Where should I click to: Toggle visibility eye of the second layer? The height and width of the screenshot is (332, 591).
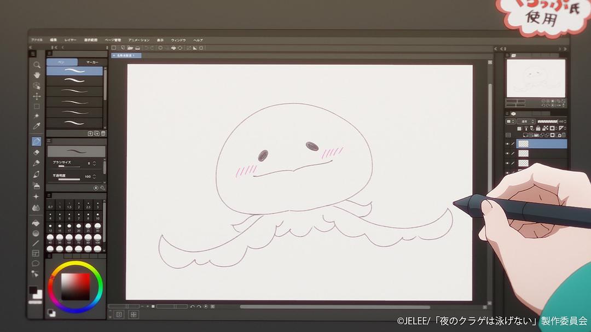[x=507, y=153]
